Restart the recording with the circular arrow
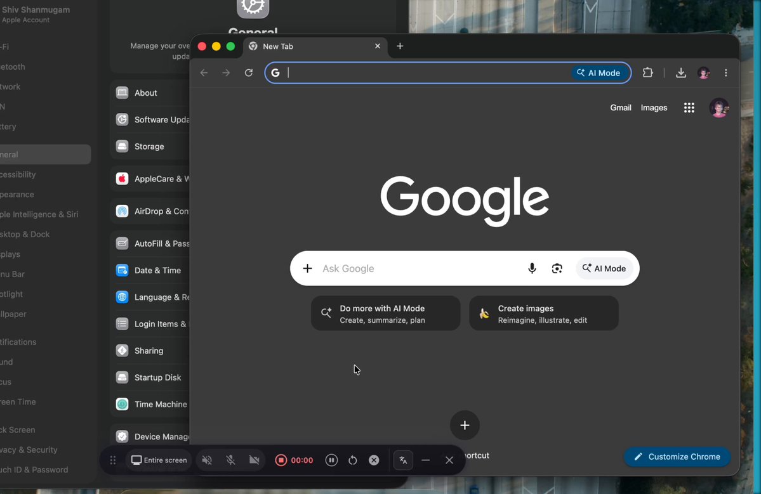 [353, 460]
